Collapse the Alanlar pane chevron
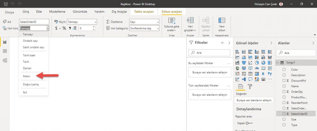 (313, 43)
